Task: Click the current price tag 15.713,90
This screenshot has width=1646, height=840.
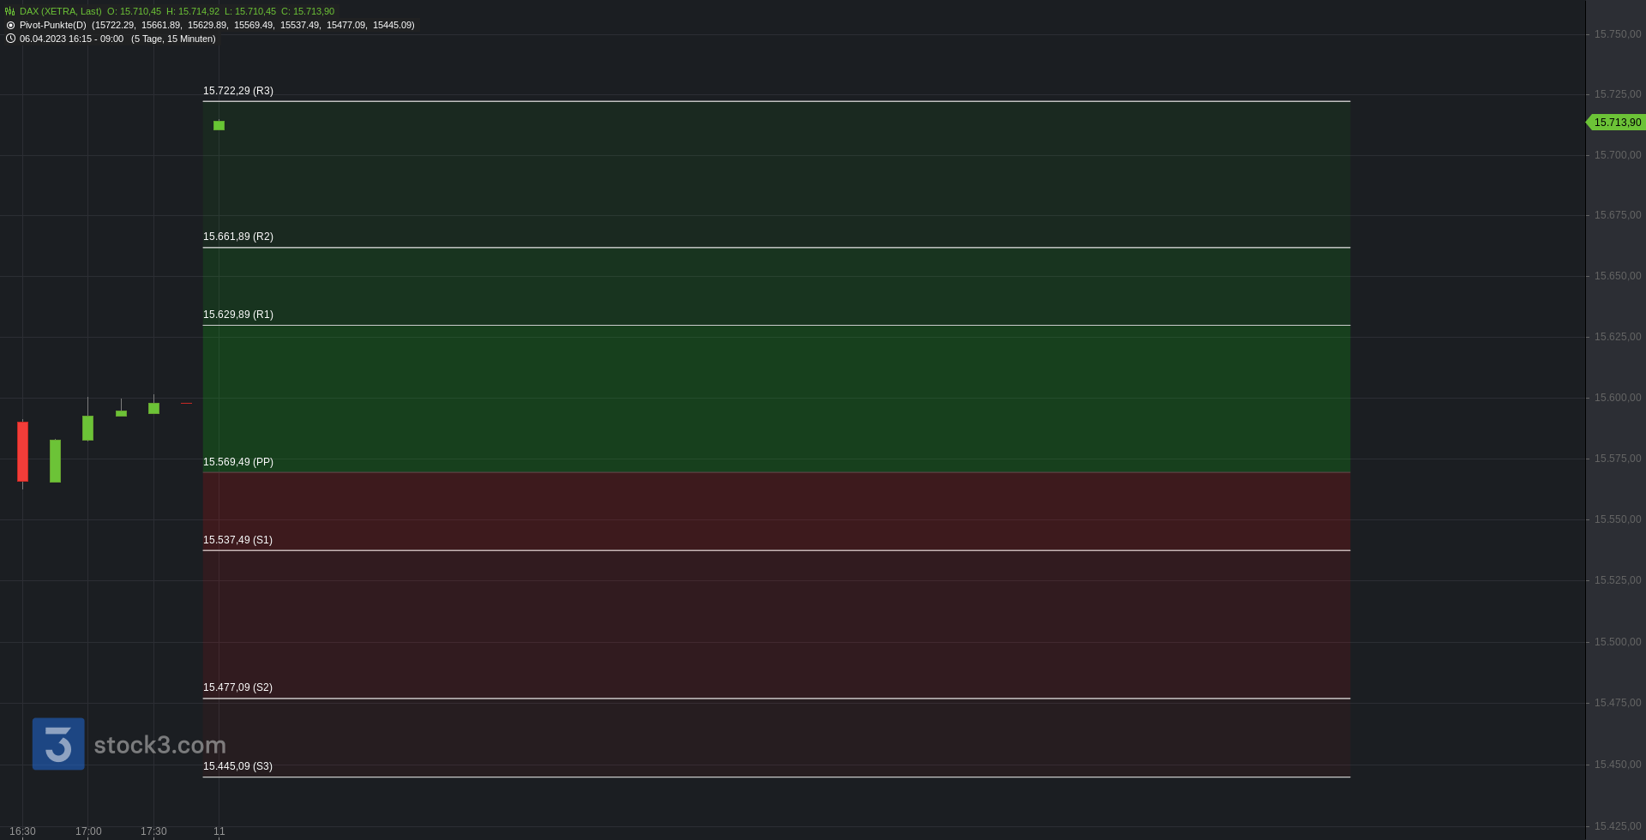Action: pyautogui.click(x=1616, y=123)
